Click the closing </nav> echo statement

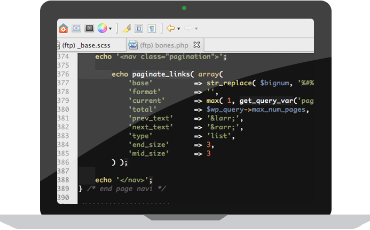[124, 180]
